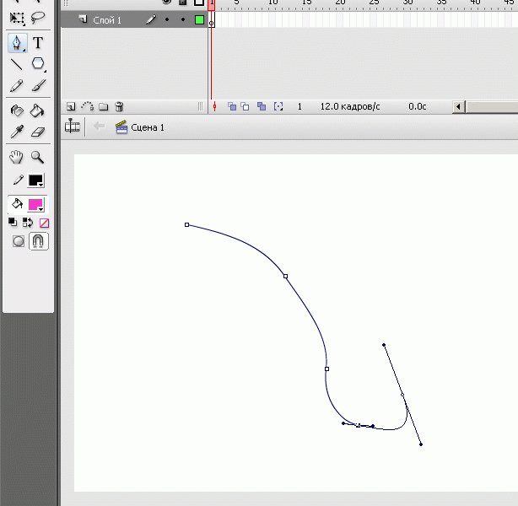Select the Hand tool
Image resolution: width=518 pixels, height=506 pixels.
(16, 157)
